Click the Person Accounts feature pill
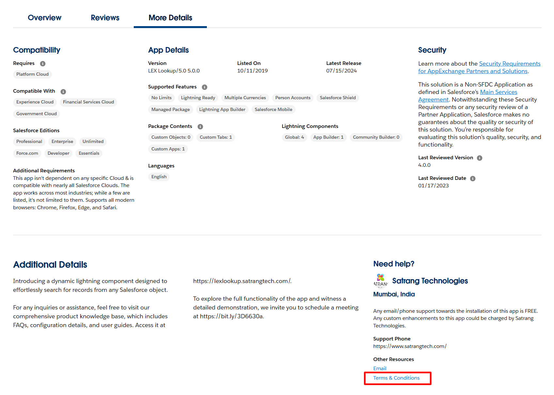 (x=293, y=98)
